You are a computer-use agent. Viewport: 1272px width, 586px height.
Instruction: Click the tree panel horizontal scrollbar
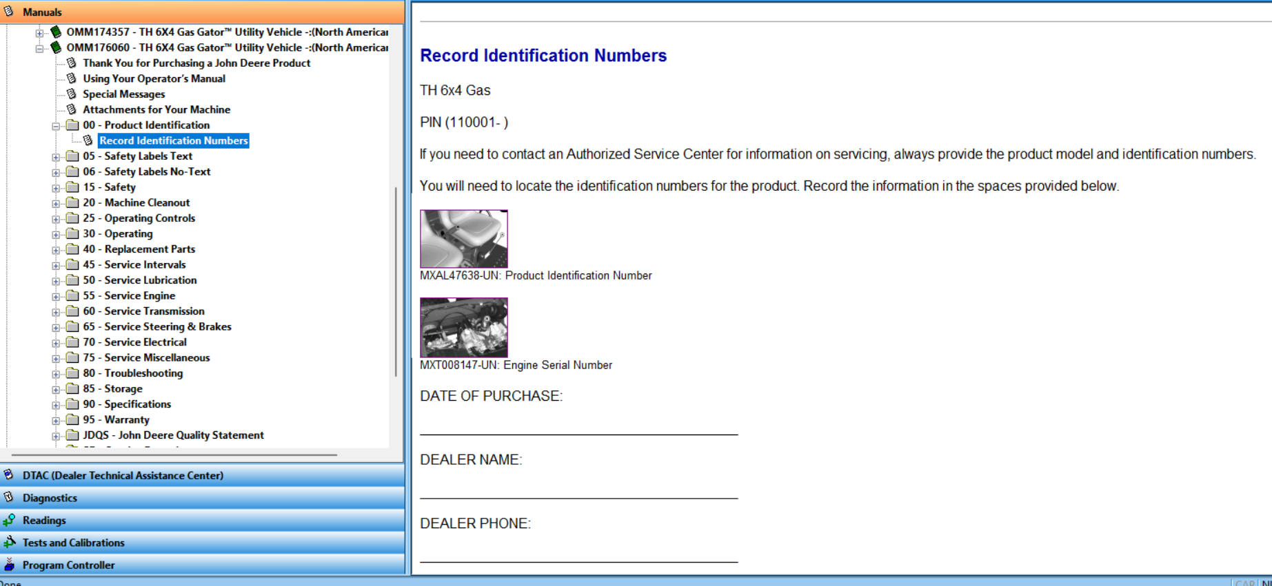tap(174, 455)
